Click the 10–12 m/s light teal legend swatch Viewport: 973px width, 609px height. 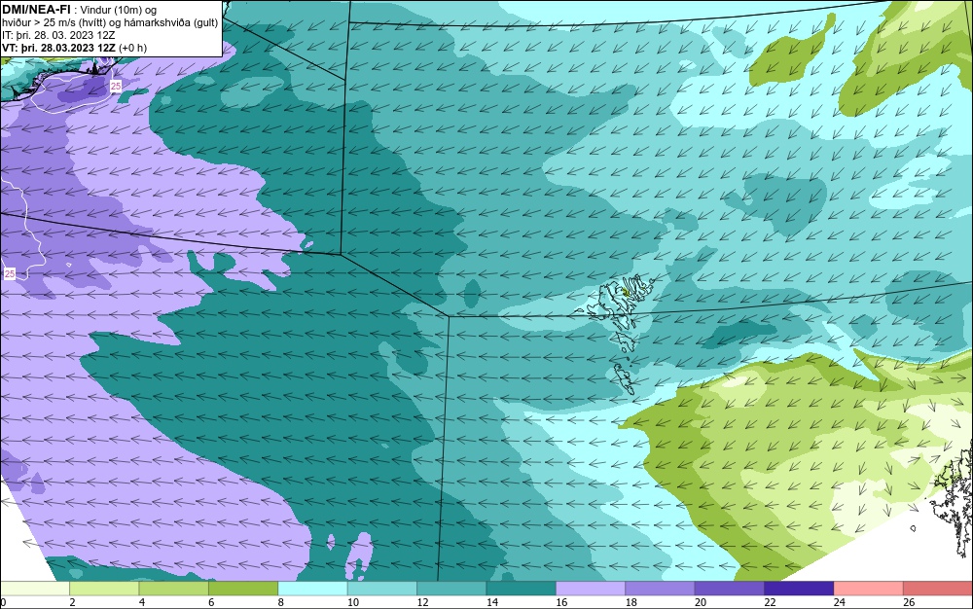(x=382, y=589)
